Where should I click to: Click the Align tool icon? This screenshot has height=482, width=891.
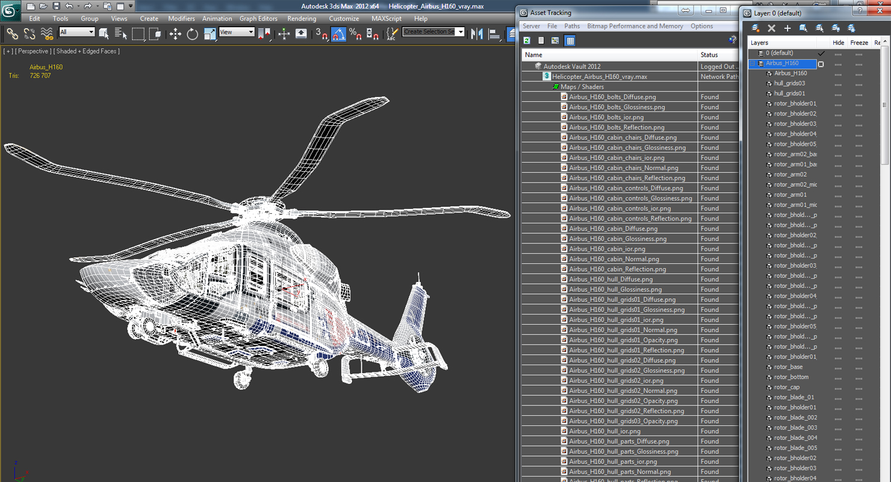point(494,34)
